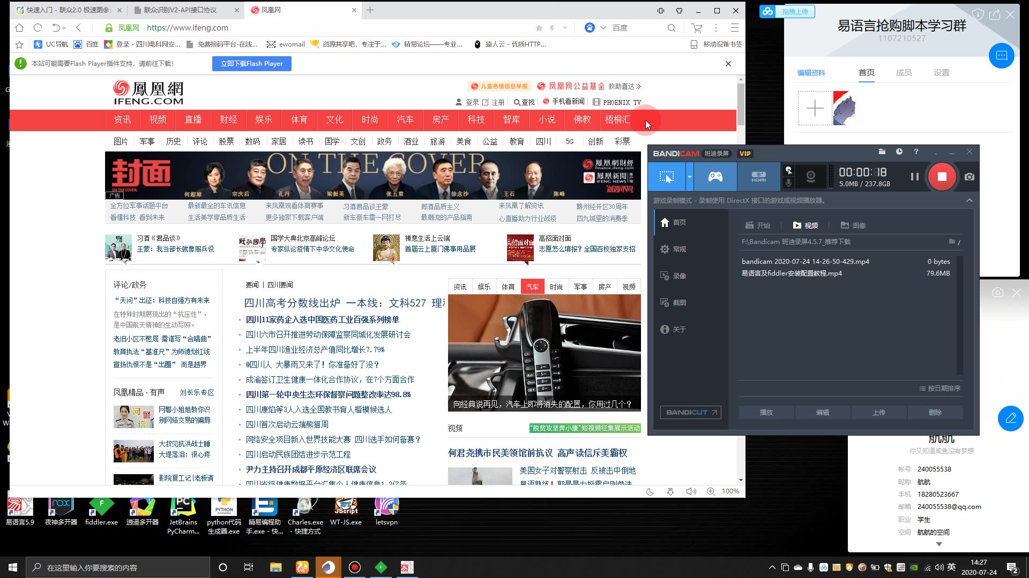Screen dimensions: 1029x578
Task: Collapse the Bandicam mode description bar
Action: point(970,200)
